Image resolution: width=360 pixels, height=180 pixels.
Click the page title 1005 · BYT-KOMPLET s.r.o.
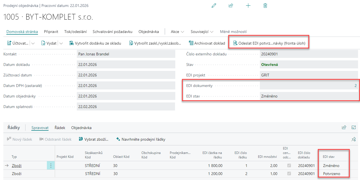(x=48, y=17)
